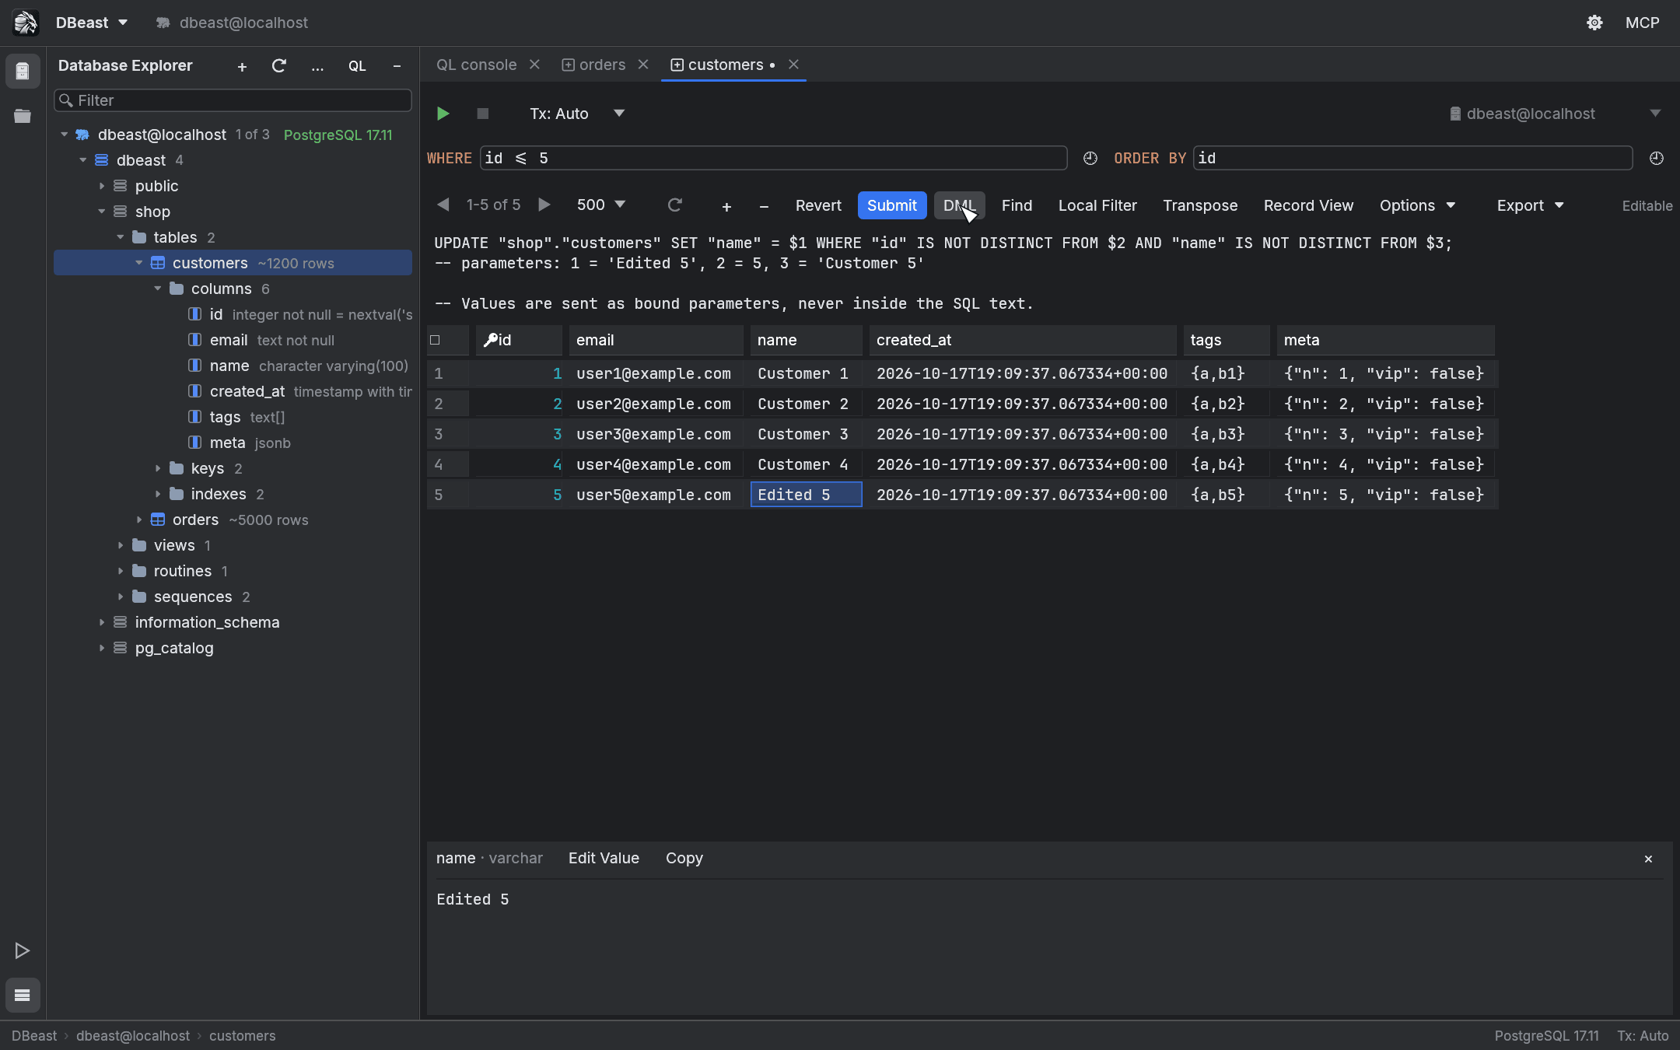Toggle select-all rows checkbox in grid header

click(x=436, y=340)
